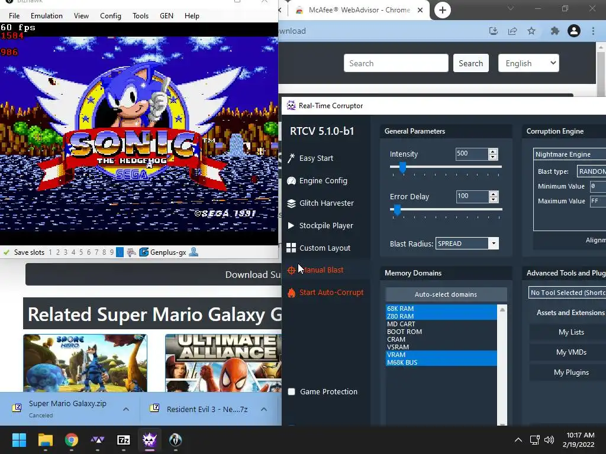
Task: Open Chrome three-dot menu
Action: [x=593, y=31]
